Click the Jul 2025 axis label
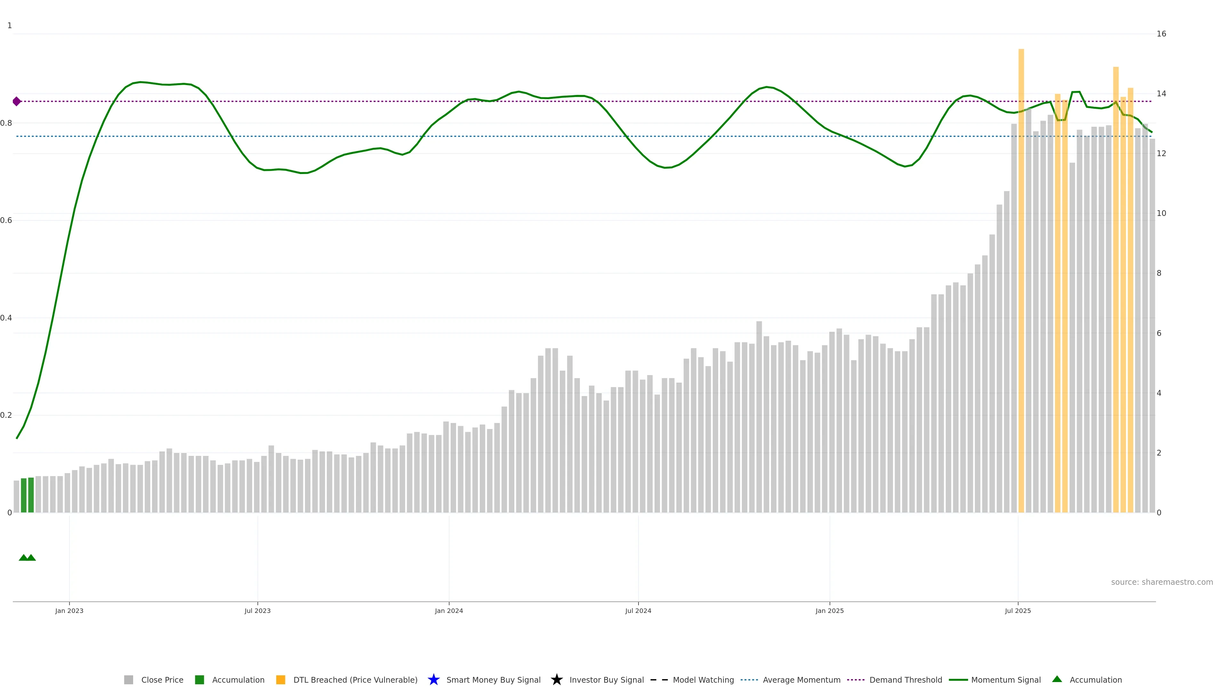The height and width of the screenshot is (691, 1229). click(1018, 610)
